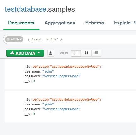The width and height of the screenshot is (136, 135).
Task: Click __v value 0 in second document
Action: (x=34, y=114)
